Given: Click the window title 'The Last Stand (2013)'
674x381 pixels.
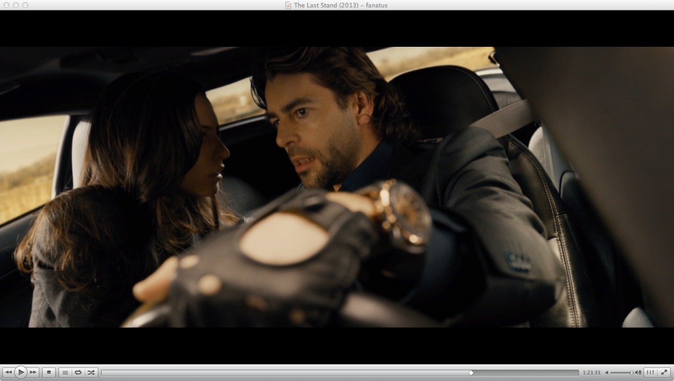Looking at the screenshot, I should (x=322, y=5).
